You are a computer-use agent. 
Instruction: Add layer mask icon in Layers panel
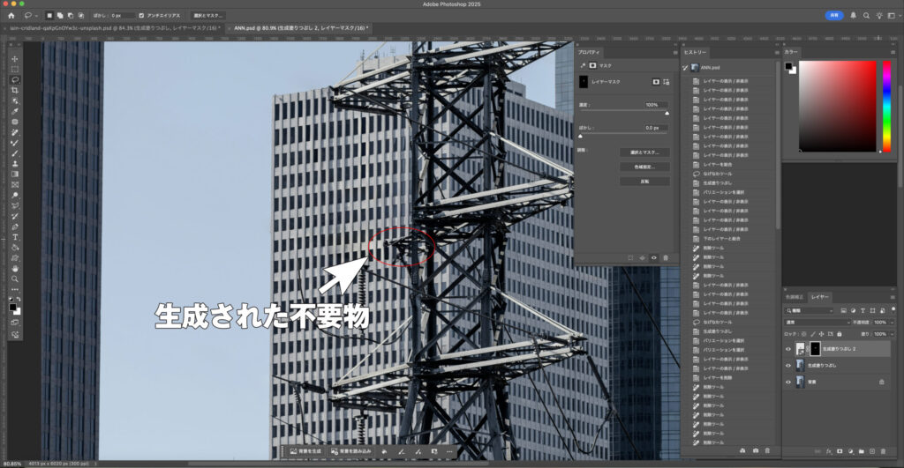point(840,451)
